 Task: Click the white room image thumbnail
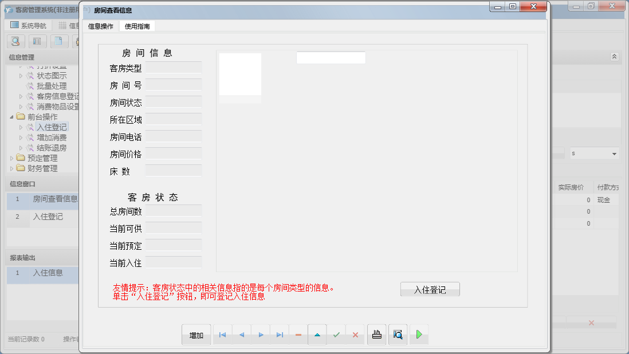240,74
